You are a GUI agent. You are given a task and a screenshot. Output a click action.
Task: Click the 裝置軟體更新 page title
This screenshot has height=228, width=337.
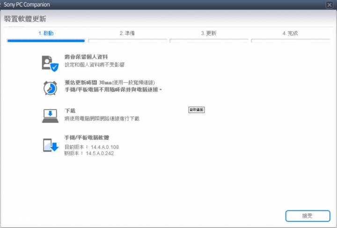25,19
